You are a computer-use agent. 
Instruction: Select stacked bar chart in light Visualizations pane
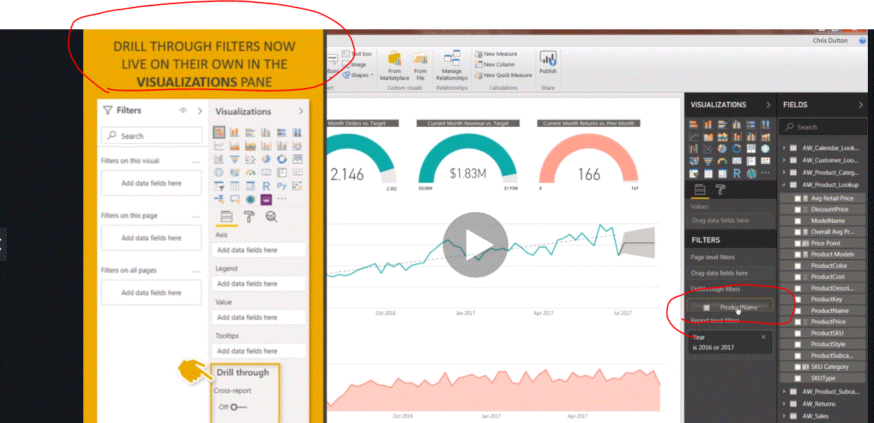[219, 132]
